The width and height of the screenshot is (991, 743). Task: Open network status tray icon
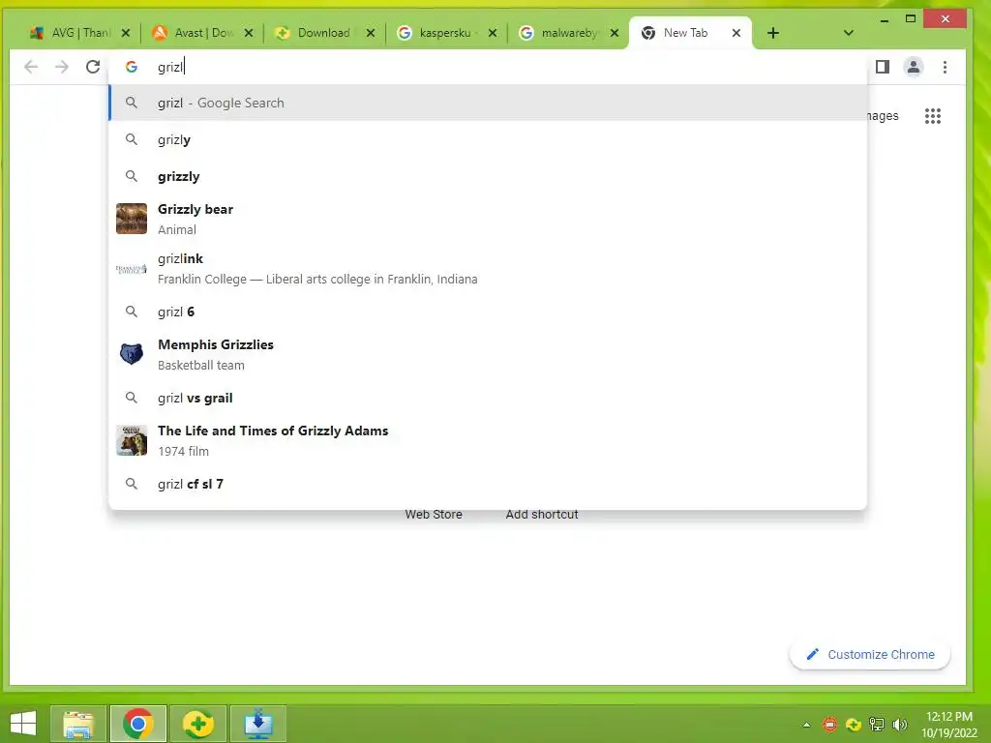(x=877, y=724)
